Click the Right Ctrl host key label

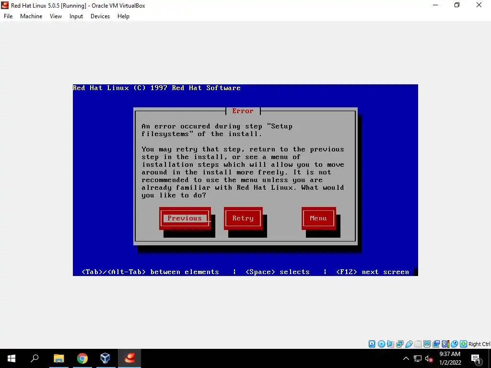[479, 344]
